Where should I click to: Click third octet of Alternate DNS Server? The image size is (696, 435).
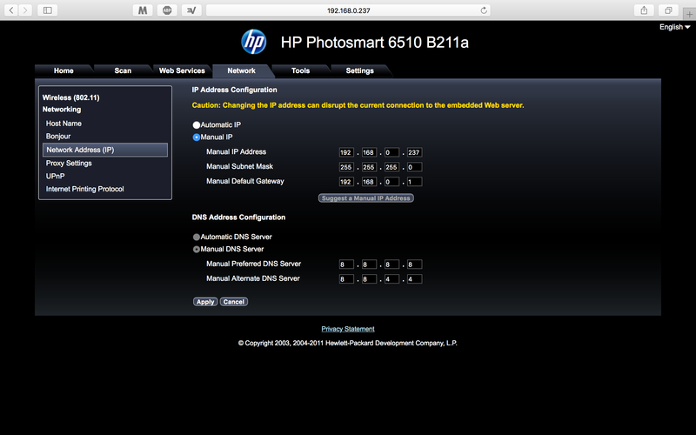[x=391, y=279]
